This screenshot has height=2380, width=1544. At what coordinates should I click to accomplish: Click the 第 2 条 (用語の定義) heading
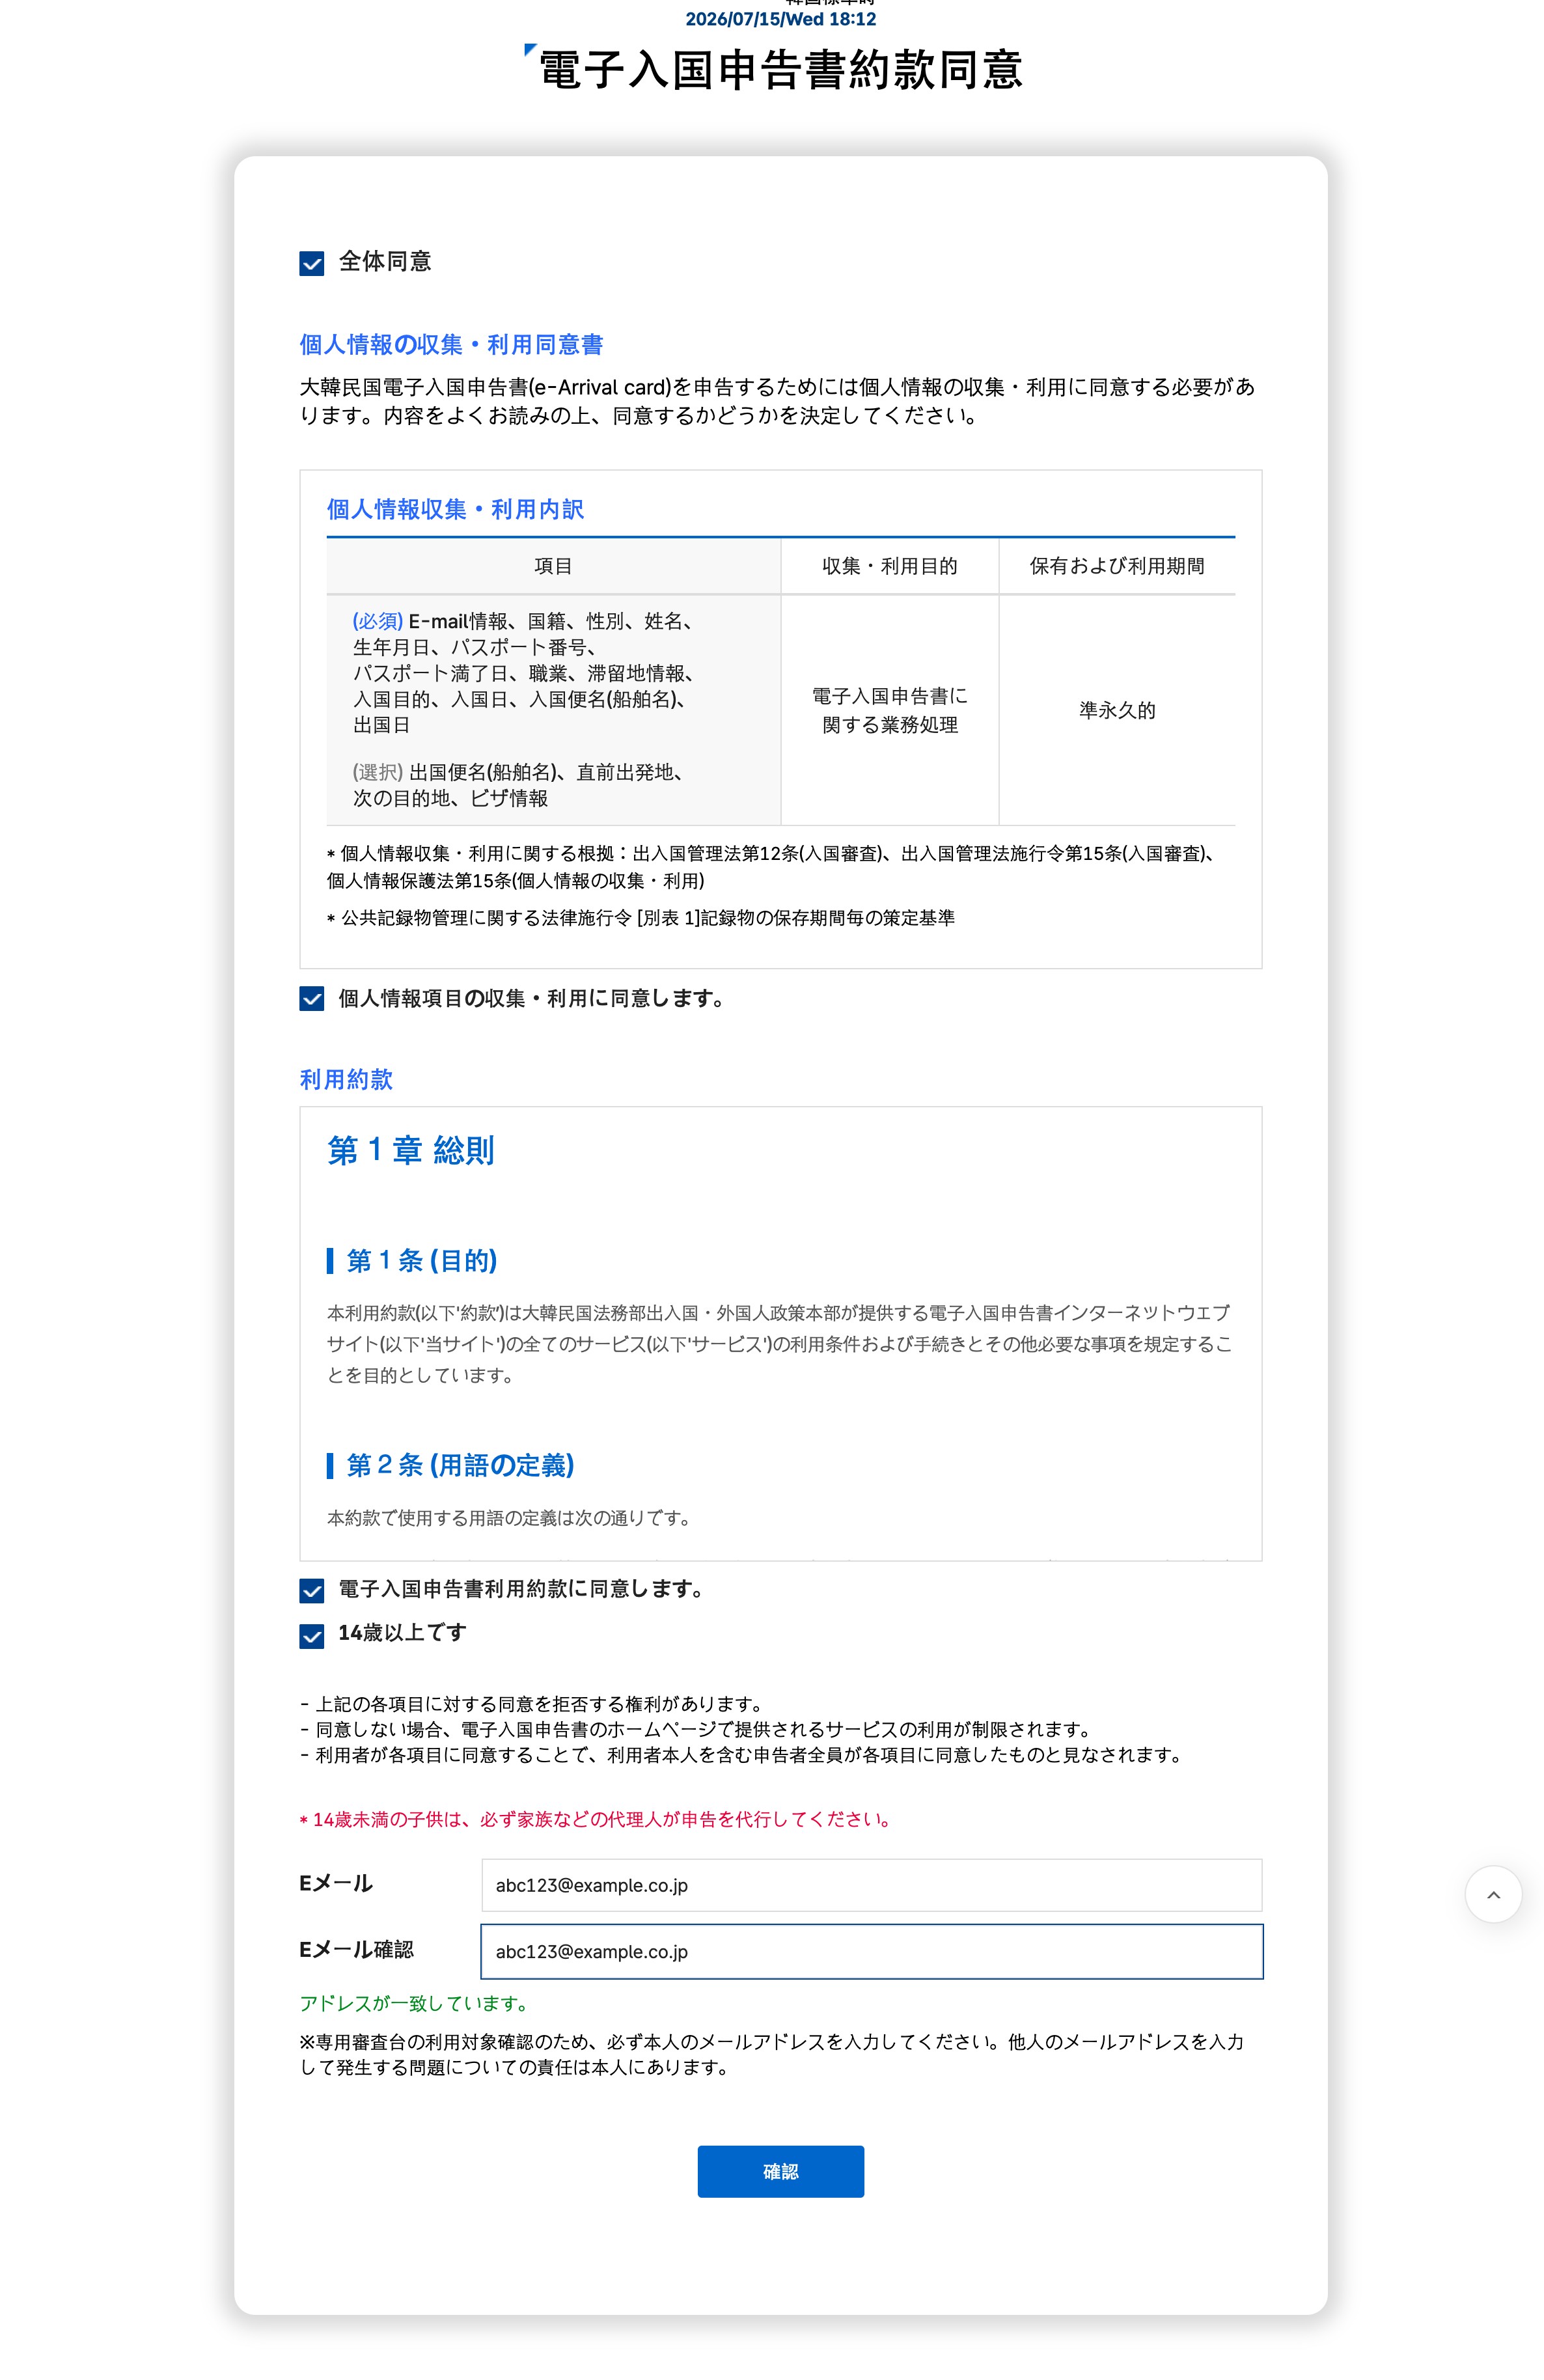(460, 1465)
